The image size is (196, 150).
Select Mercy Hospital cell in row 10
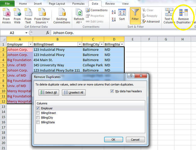pos(20,91)
